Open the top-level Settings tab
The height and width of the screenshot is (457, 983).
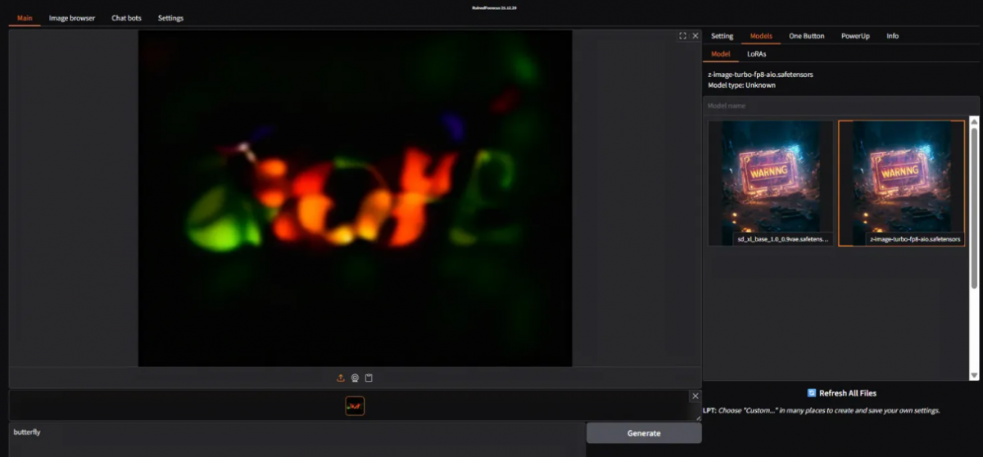point(170,18)
